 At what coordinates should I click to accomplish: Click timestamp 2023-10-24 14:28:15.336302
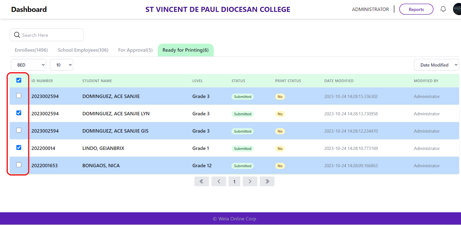coord(351,96)
